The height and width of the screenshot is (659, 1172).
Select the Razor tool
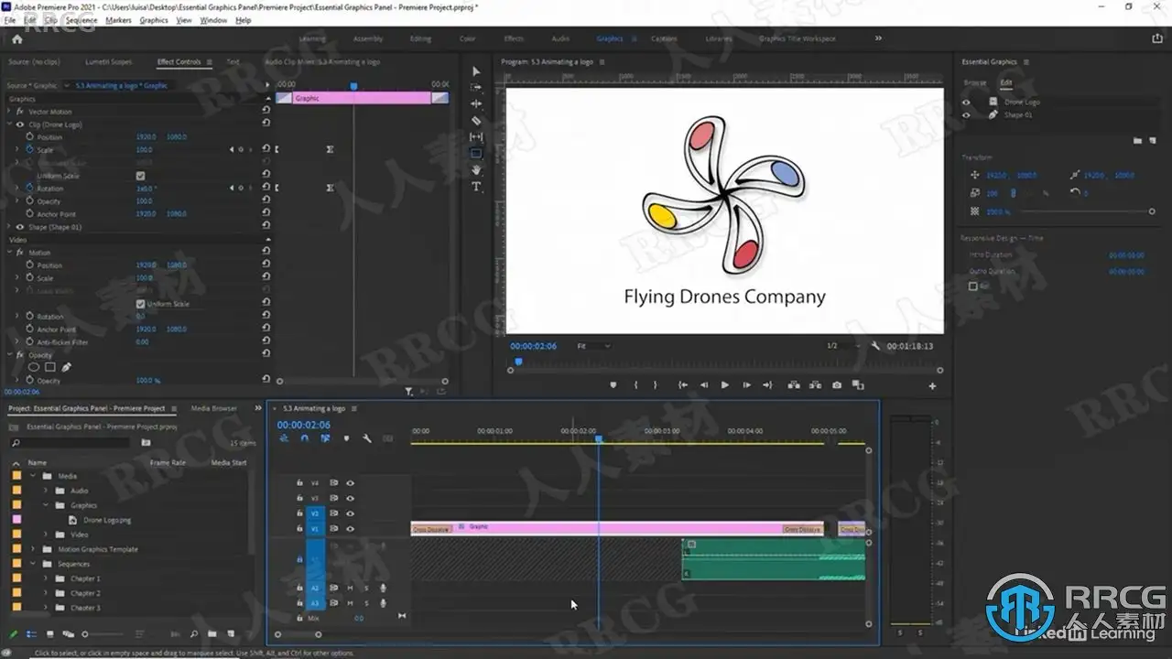475,121
